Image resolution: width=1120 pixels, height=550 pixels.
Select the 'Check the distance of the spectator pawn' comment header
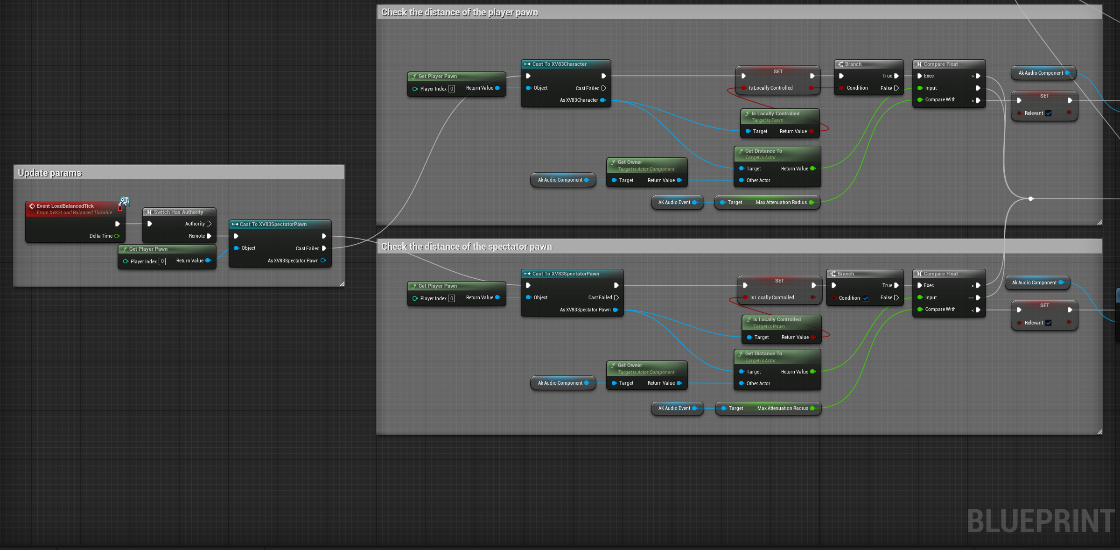pyautogui.click(x=740, y=247)
